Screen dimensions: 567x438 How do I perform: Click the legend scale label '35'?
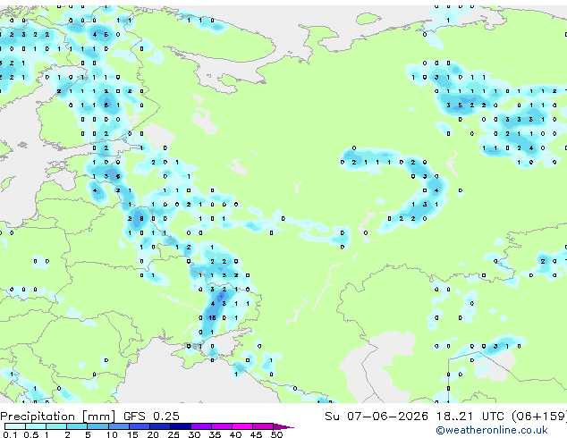[215, 434]
